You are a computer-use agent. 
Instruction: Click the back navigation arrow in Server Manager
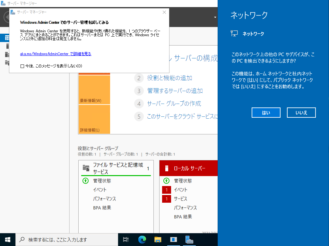click(x=6, y=17)
